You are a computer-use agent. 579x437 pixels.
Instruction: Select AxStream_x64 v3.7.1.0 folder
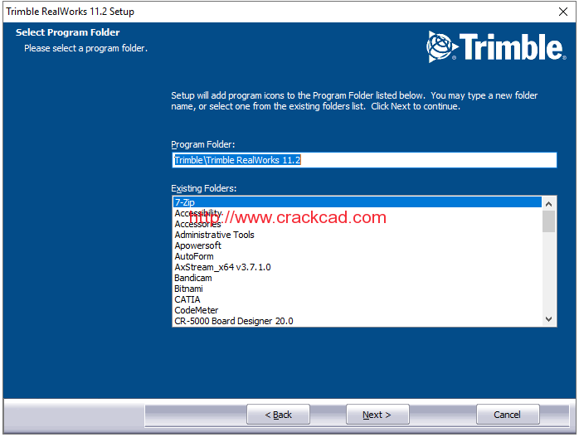(357, 267)
